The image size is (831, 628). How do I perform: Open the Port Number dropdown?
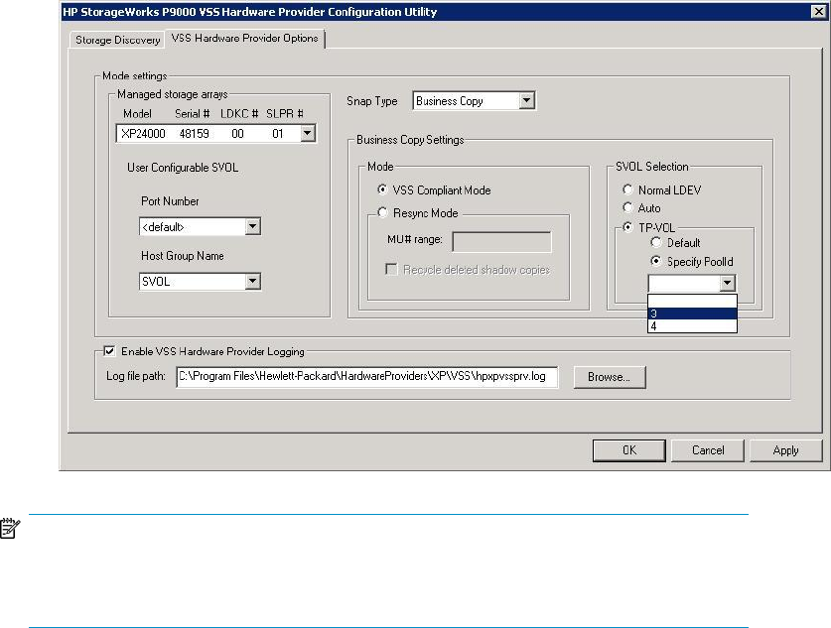pyautogui.click(x=252, y=227)
